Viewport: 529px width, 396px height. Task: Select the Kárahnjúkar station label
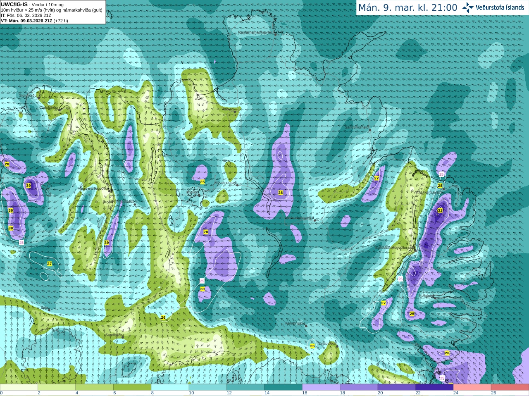point(295,323)
